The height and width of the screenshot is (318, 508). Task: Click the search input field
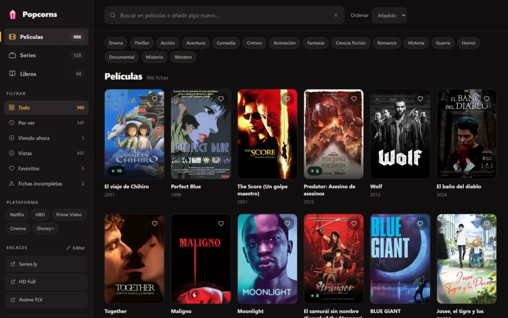point(224,15)
